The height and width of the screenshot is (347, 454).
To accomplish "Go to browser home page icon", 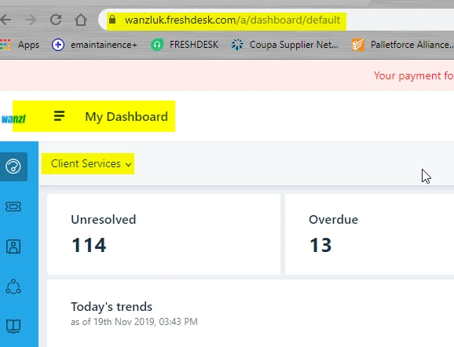I will [81, 20].
